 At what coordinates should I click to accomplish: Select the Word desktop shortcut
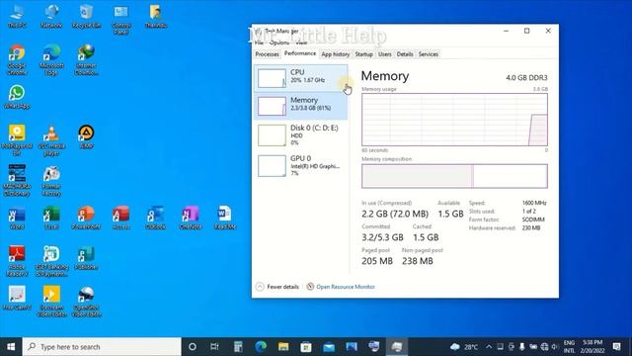pos(17,218)
